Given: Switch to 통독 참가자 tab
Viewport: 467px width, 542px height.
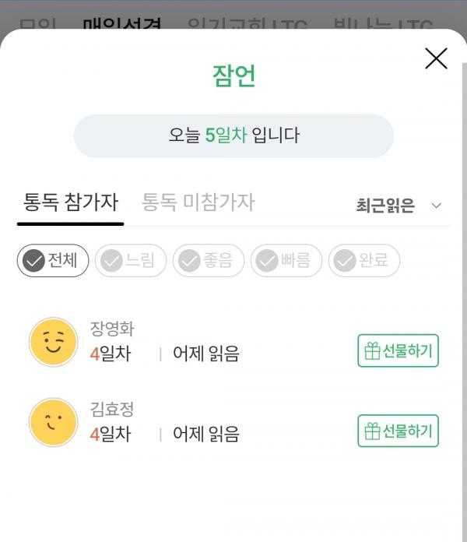Looking at the screenshot, I should tap(71, 202).
